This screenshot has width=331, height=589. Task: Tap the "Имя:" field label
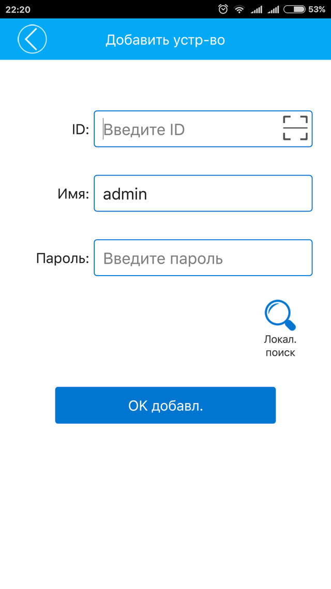pos(73,194)
